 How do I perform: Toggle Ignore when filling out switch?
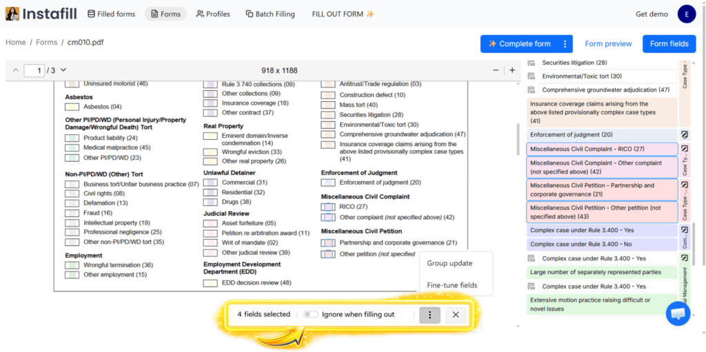tap(311, 315)
